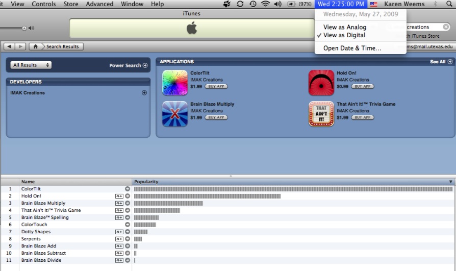Click the Hold On! title in Applications panel

346,73
